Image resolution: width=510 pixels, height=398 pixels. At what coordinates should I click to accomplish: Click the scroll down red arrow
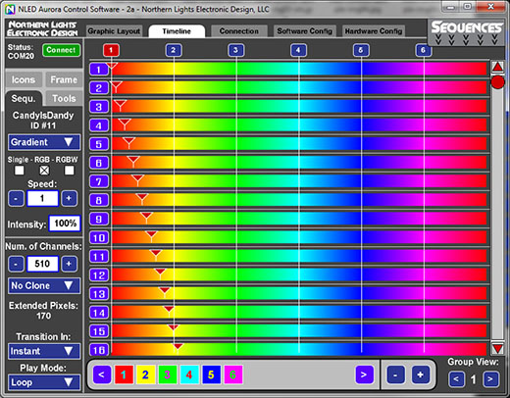click(x=497, y=348)
